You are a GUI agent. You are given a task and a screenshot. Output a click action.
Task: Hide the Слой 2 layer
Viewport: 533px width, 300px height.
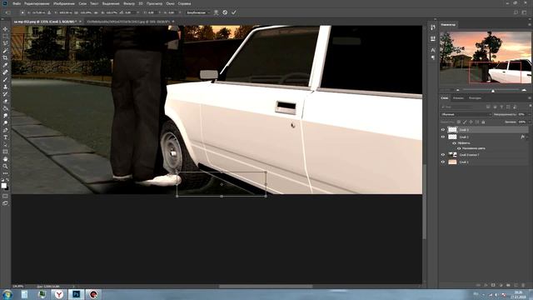point(443,137)
